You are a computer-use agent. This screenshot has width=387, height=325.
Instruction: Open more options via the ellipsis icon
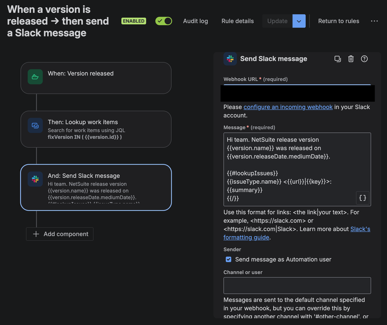pos(374,21)
